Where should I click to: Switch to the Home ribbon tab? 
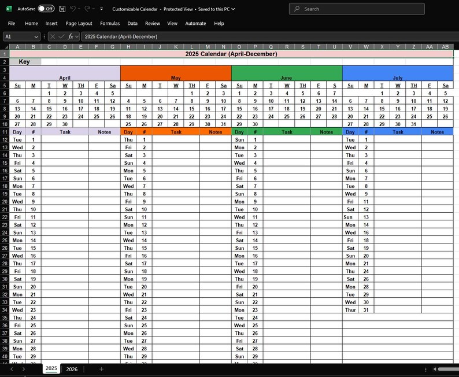click(x=31, y=23)
